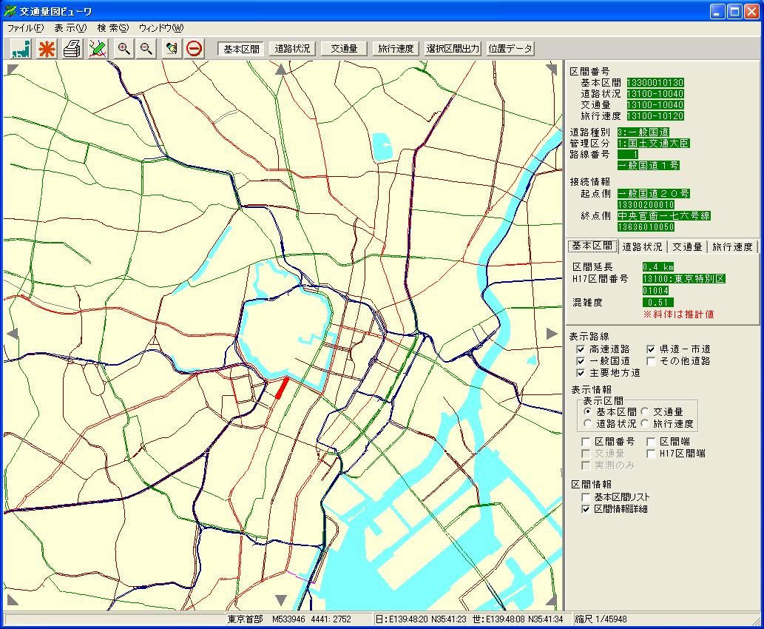Open the 表示(V) menu
The width and height of the screenshot is (764, 629).
tap(71, 28)
